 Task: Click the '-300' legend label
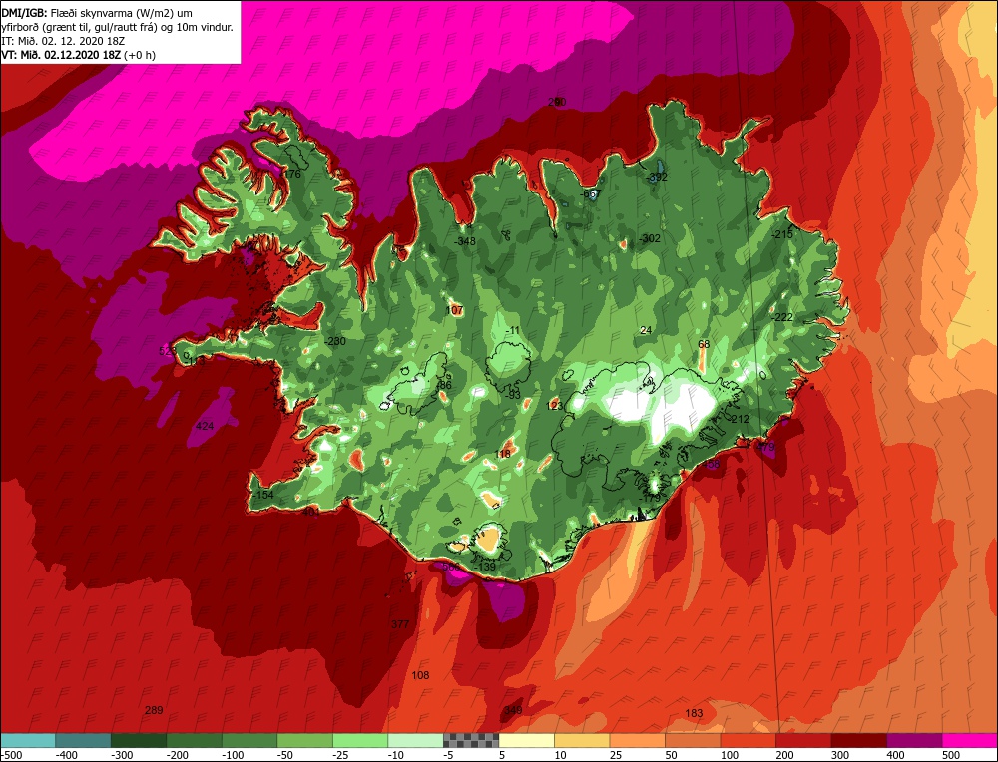tap(122, 755)
